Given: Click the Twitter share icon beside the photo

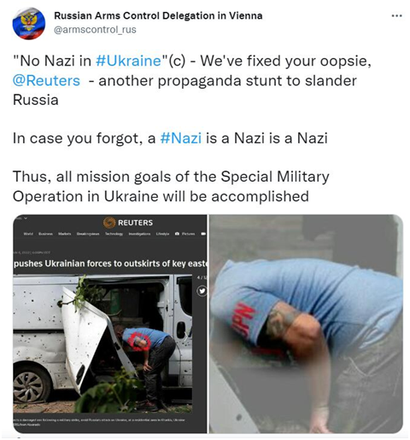Looking at the screenshot, I should (202, 291).
